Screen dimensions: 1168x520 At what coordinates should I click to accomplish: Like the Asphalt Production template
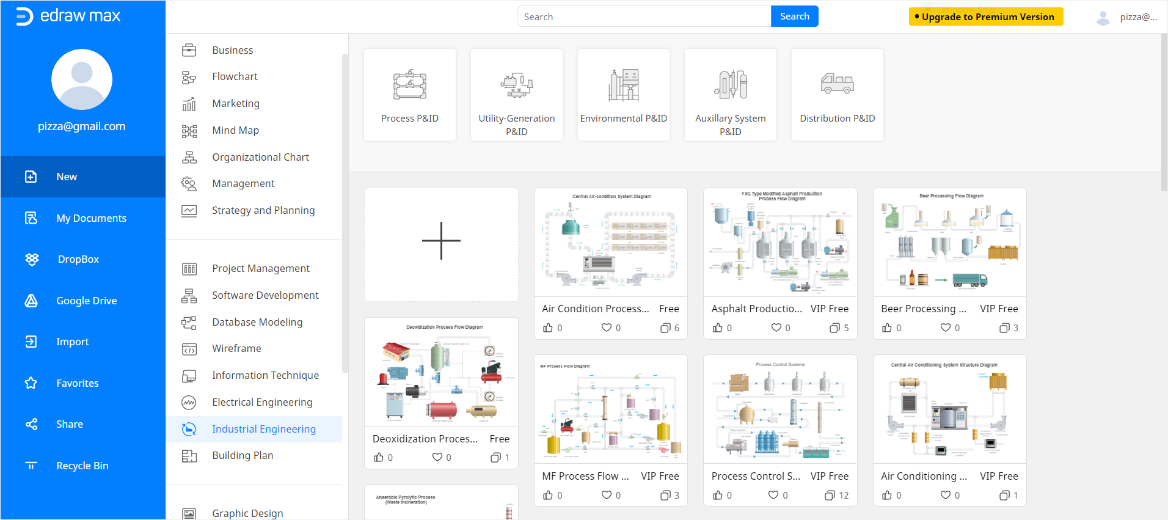coord(717,328)
